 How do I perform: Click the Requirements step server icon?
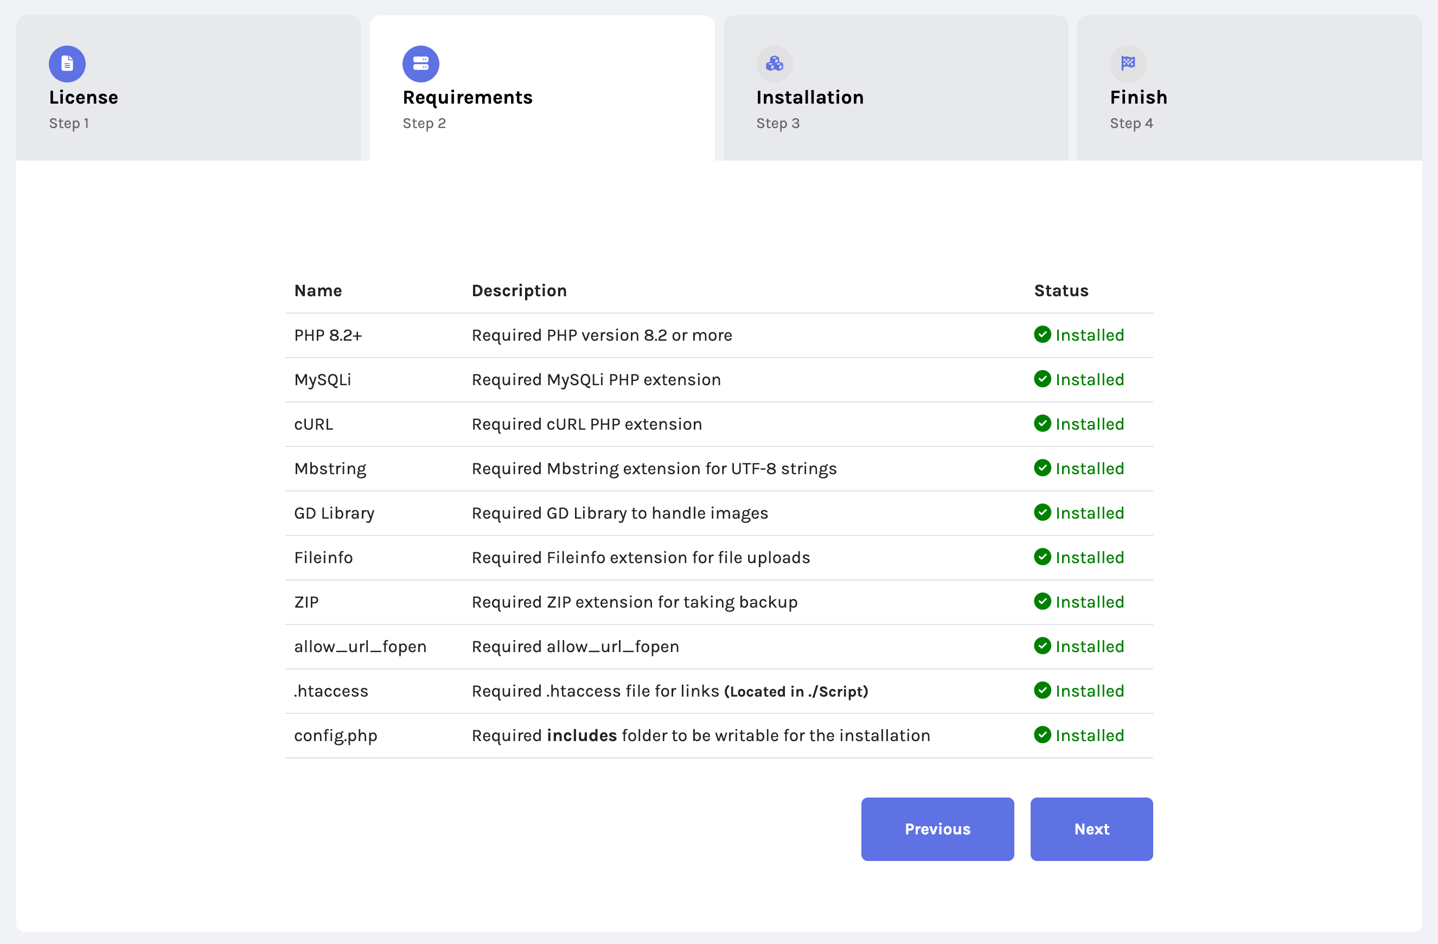pos(420,64)
